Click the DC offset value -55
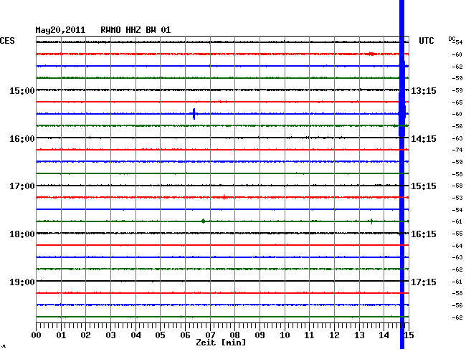Image resolution: width=466 pixels, height=354 pixels. pos(457,234)
